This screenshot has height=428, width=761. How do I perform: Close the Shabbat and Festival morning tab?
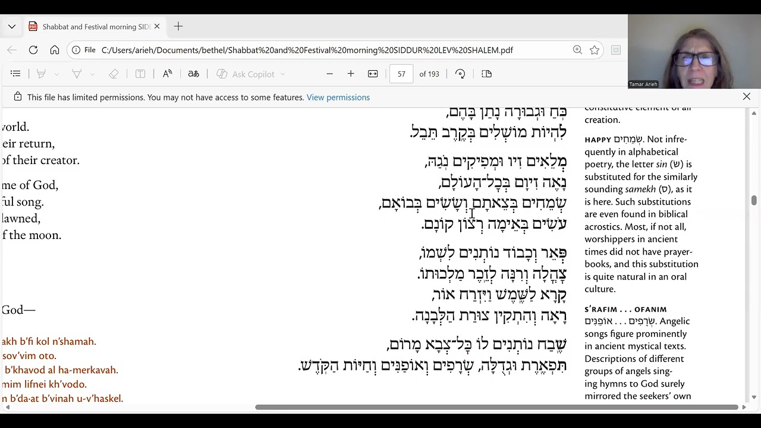(x=157, y=27)
